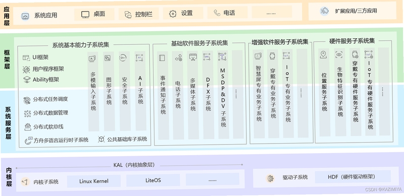Click the 控制栏 application box

[138, 14]
